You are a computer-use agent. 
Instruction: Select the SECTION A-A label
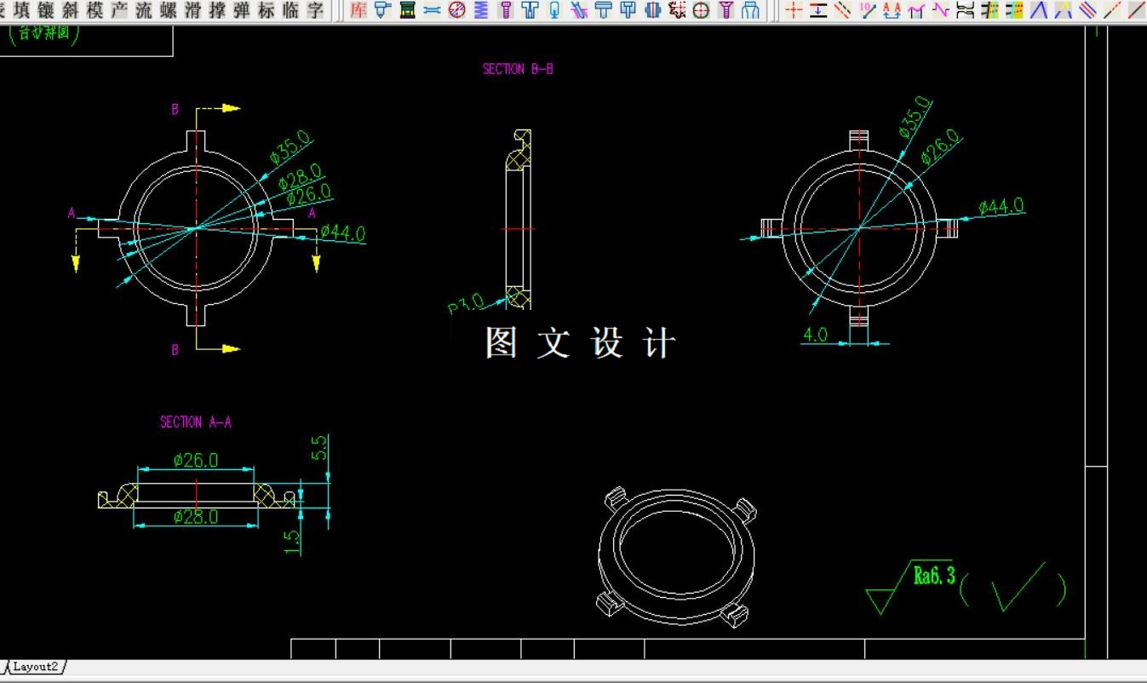[196, 422]
